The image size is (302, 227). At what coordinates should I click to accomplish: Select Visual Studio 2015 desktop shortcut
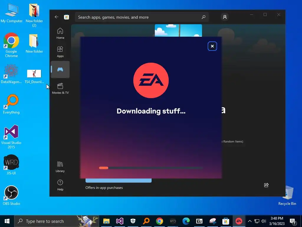(11, 137)
